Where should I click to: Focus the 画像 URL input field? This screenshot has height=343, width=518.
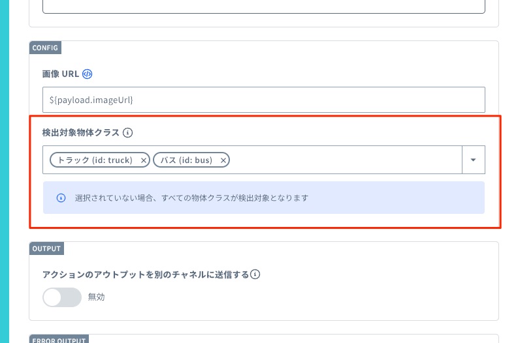(263, 100)
